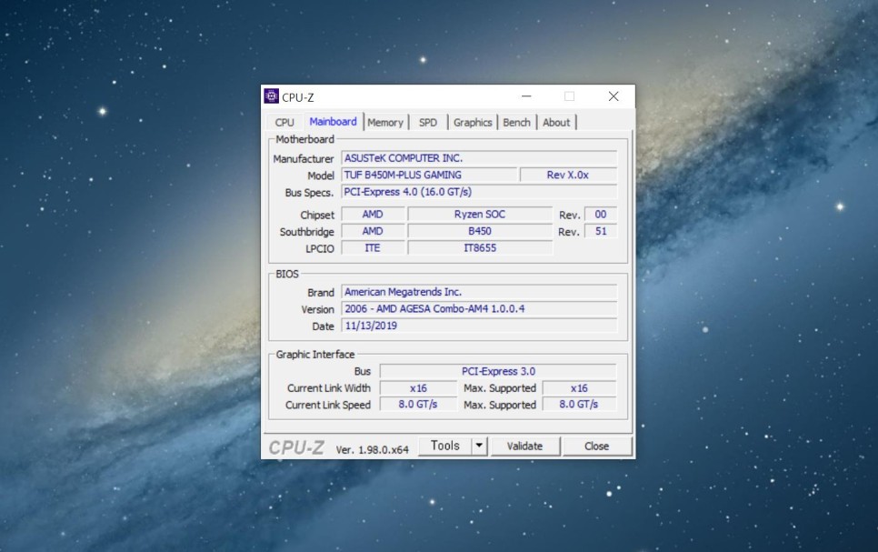Click the Current Link Speed 8.0 GT/s value
The image size is (878, 552).
(418, 404)
